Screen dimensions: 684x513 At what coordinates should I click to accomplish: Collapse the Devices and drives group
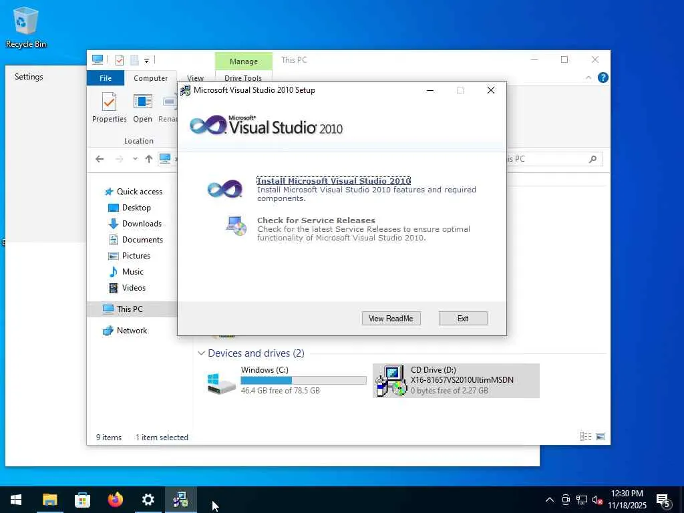coord(201,353)
